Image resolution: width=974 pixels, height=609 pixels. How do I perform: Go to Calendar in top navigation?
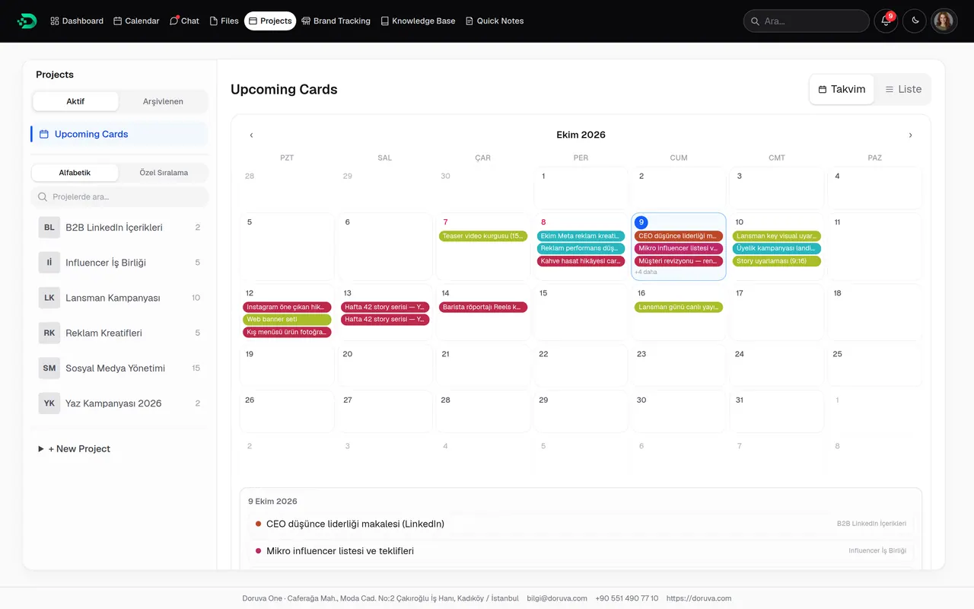pyautogui.click(x=136, y=21)
